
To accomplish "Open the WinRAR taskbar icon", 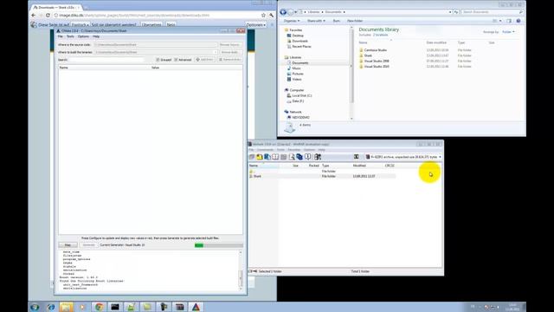I will 179,307.
